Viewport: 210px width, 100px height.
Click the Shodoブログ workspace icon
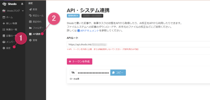[4, 11]
